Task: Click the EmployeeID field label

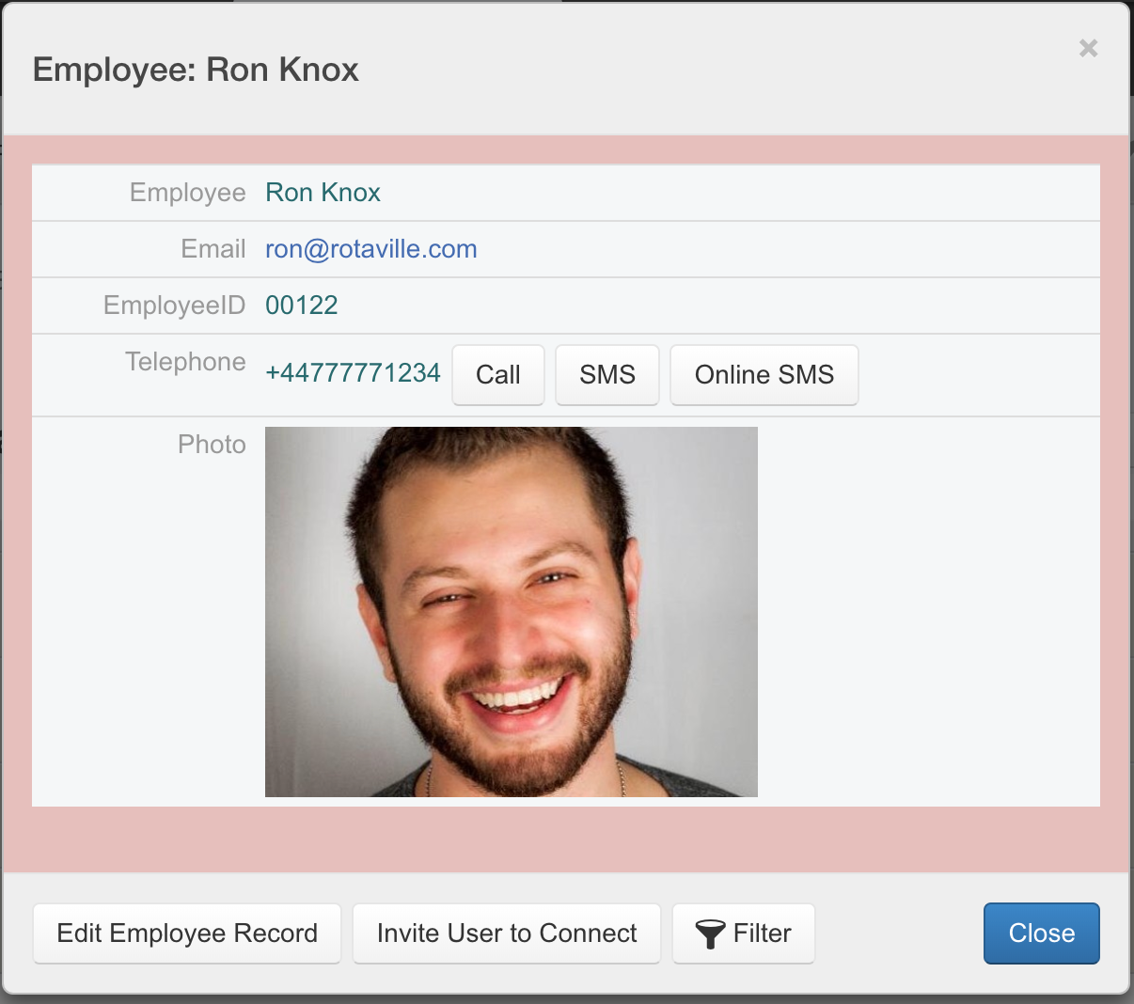Action: [x=174, y=306]
